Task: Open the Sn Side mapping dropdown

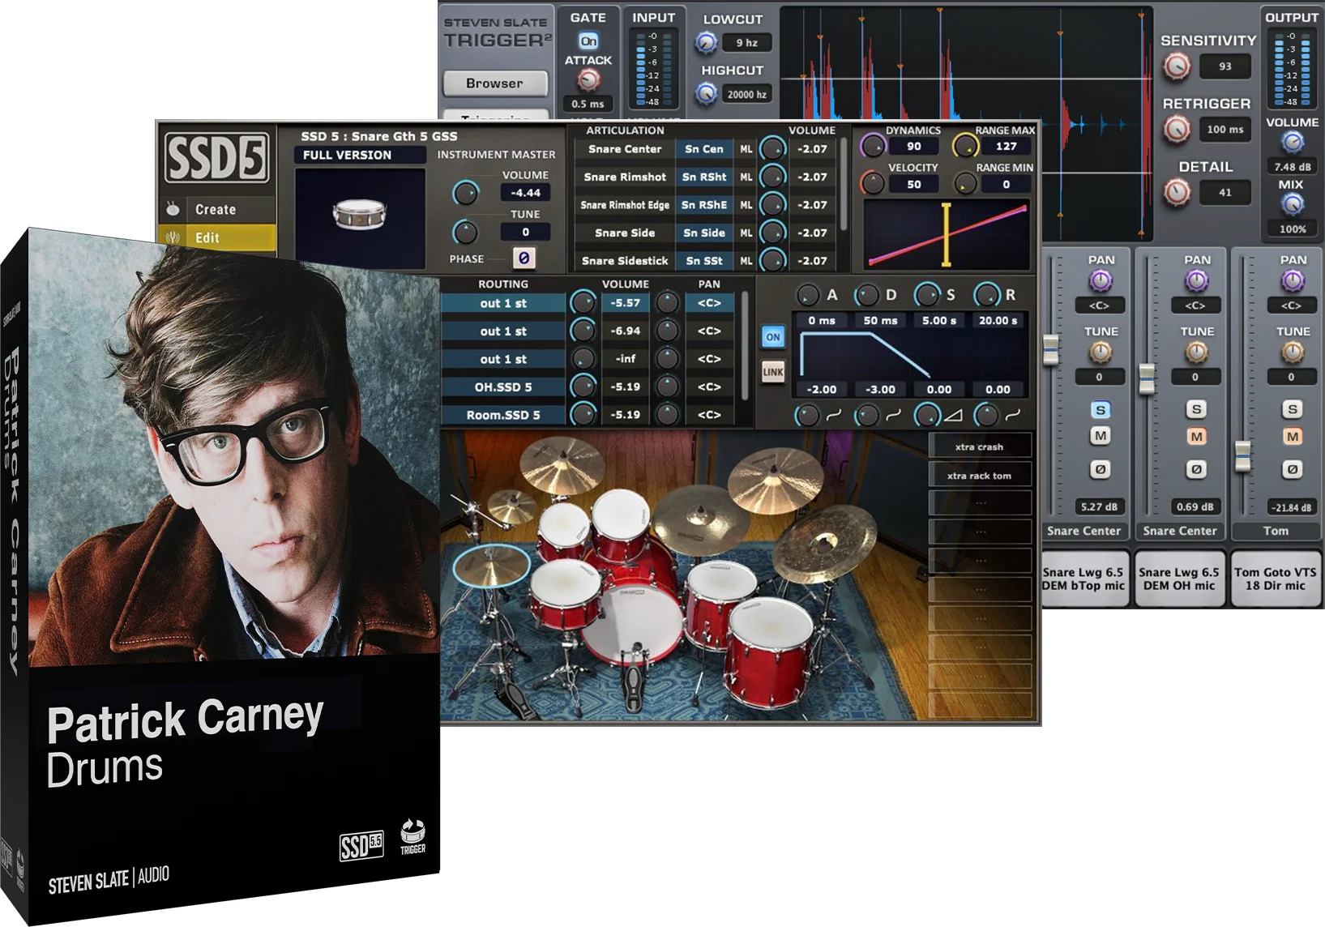Action: point(703,233)
